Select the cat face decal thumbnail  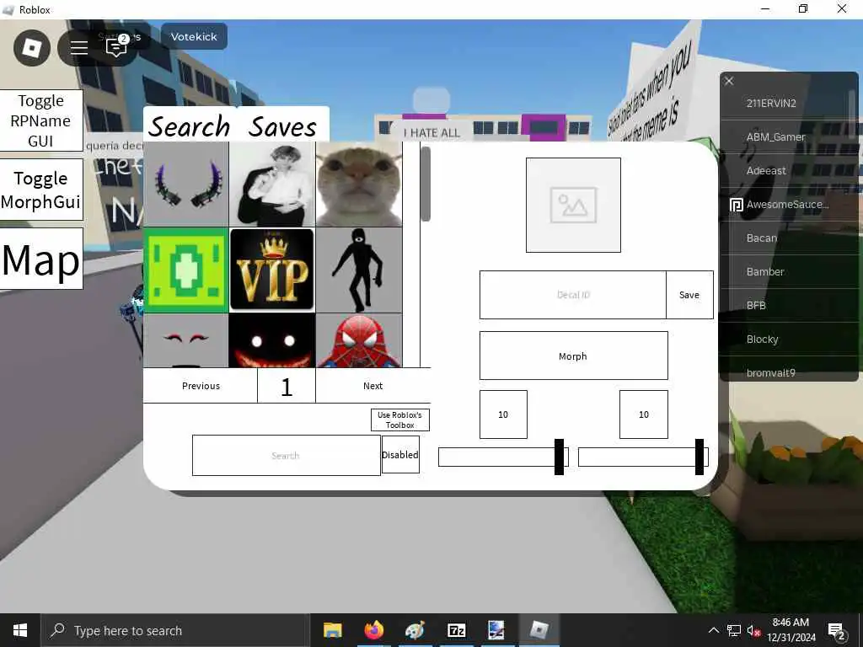tap(359, 184)
